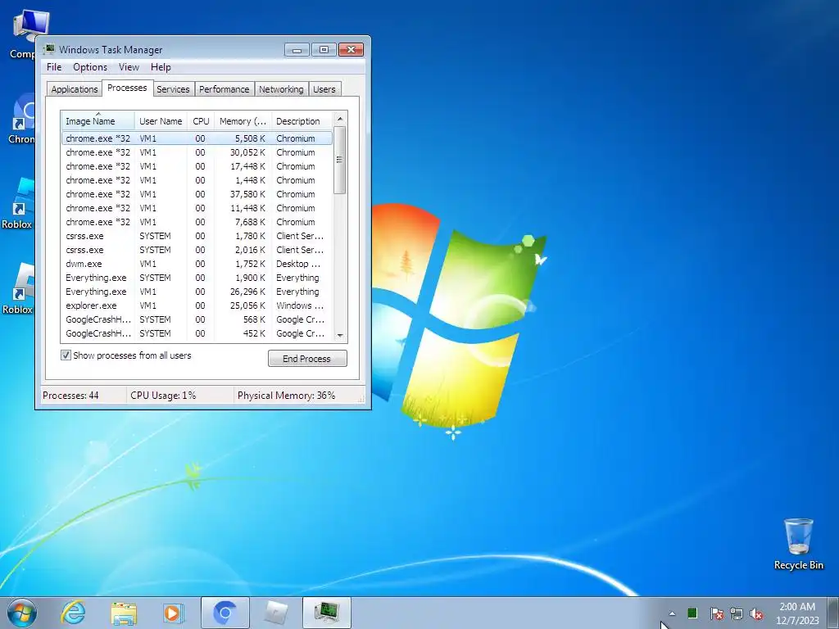Screen dimensions: 839x629
Task: Switch to the Services tab
Action: 173,89
